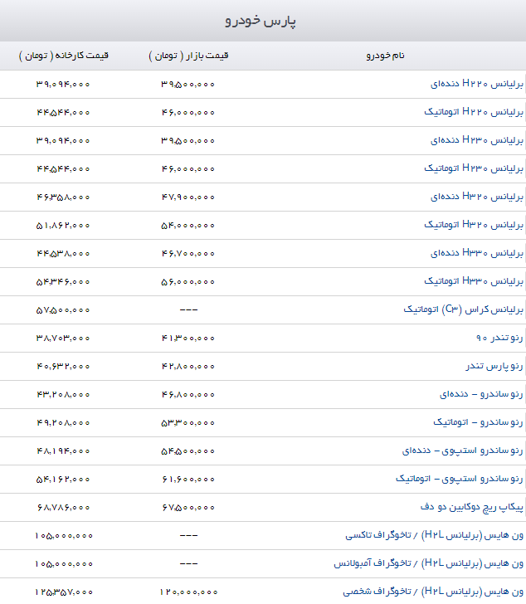Select market price ۴۶,۸۰۰,۰۰۰ cell

click(188, 395)
